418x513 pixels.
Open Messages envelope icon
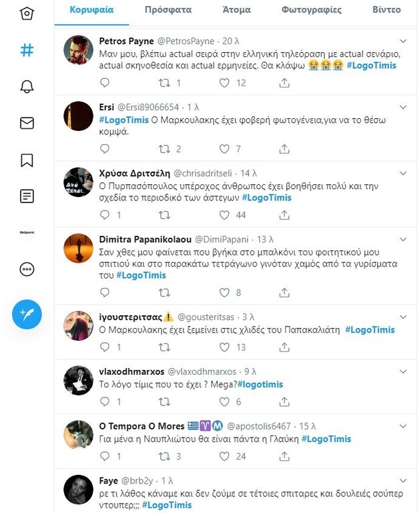pyautogui.click(x=27, y=123)
